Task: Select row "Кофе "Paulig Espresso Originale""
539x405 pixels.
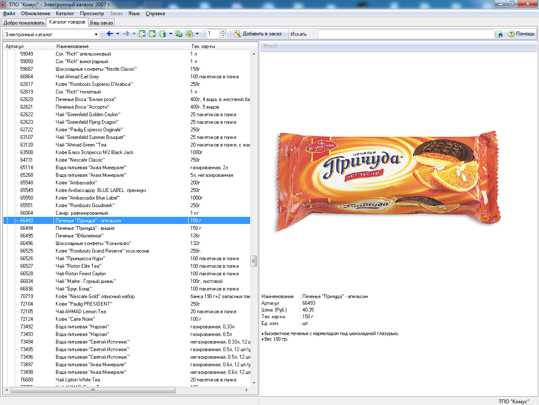Action: tap(127, 130)
